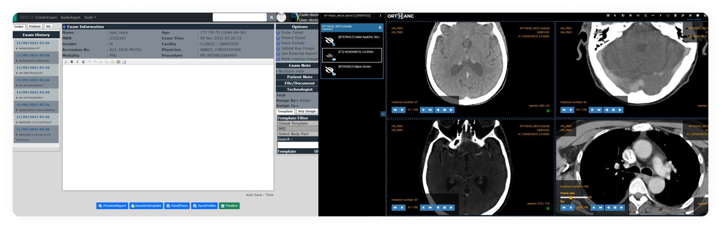Download the RT^HEAD_NECK study
This screenshot has height=229, width=721.
tap(380, 27)
